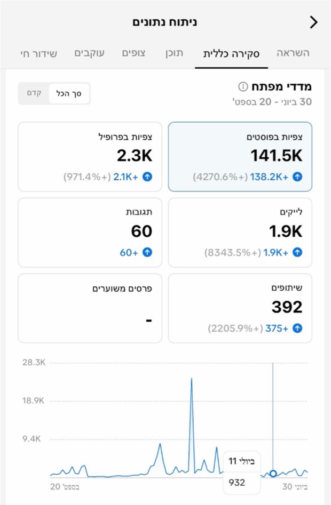Tap the up-arrow icon in לייקים card
The image size is (331, 505).
point(297,253)
